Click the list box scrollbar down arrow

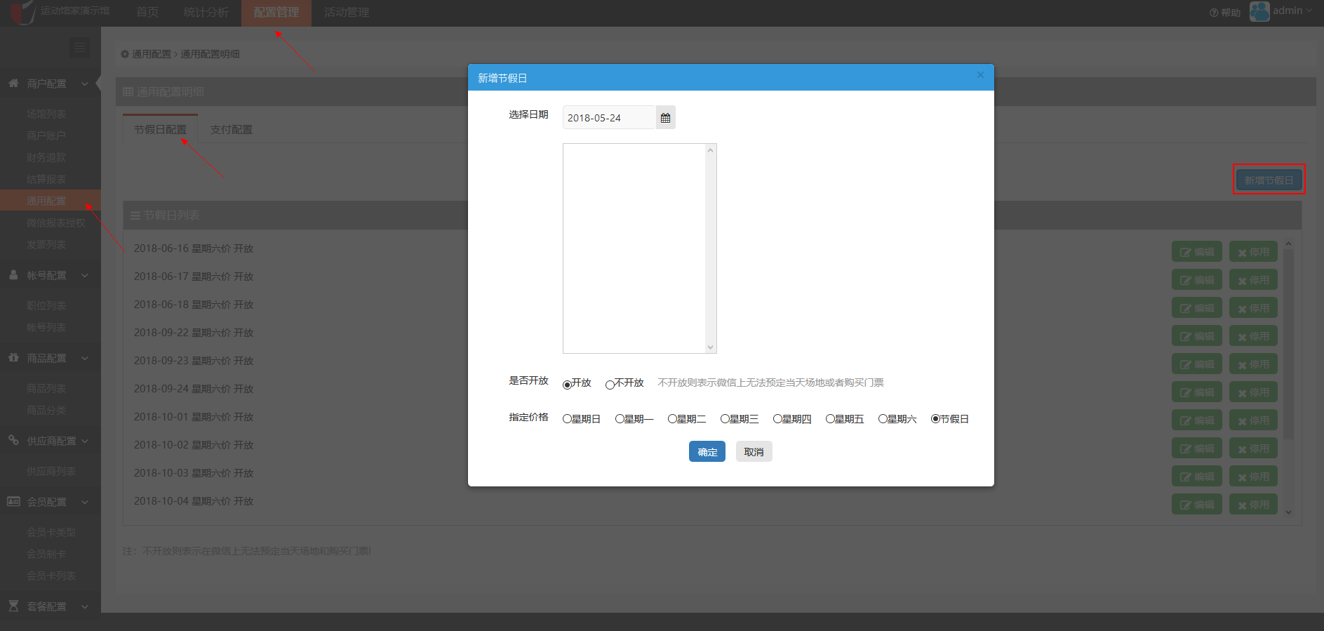(711, 347)
